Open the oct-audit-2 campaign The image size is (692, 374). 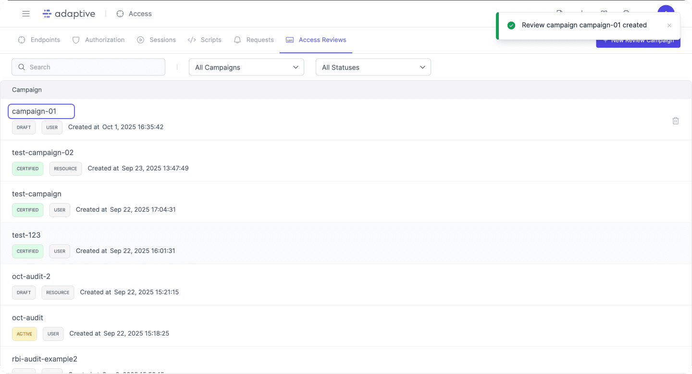pyautogui.click(x=31, y=277)
